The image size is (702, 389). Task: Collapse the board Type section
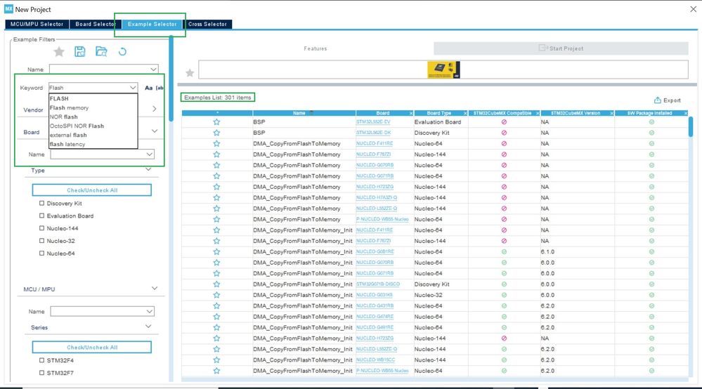pos(148,169)
